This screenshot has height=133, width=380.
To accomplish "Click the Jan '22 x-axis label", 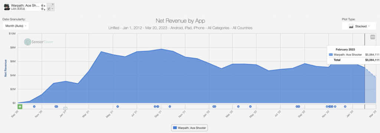I will coord(206,114).
